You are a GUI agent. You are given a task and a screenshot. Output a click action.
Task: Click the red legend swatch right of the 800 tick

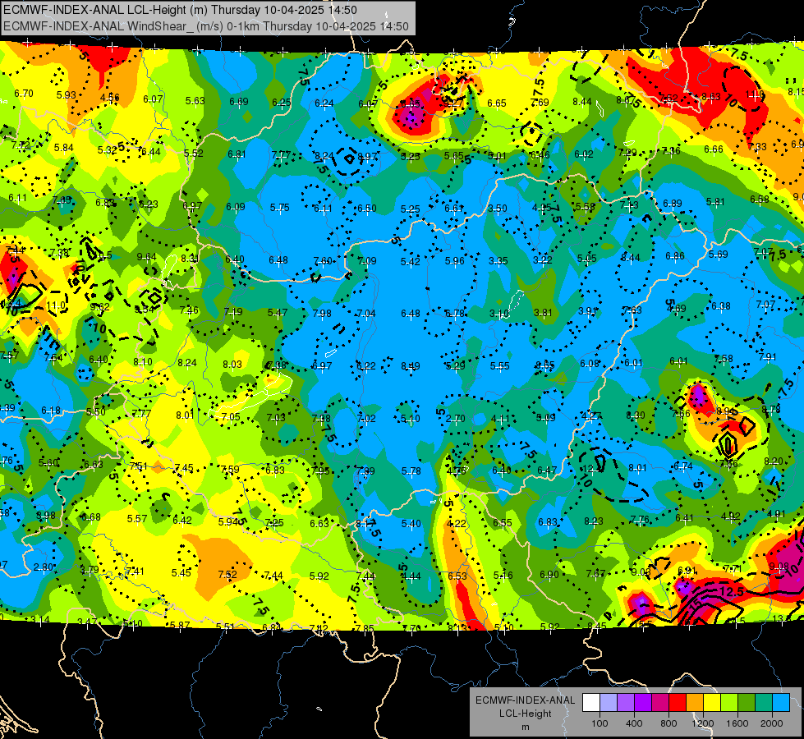pyautogui.click(x=678, y=702)
